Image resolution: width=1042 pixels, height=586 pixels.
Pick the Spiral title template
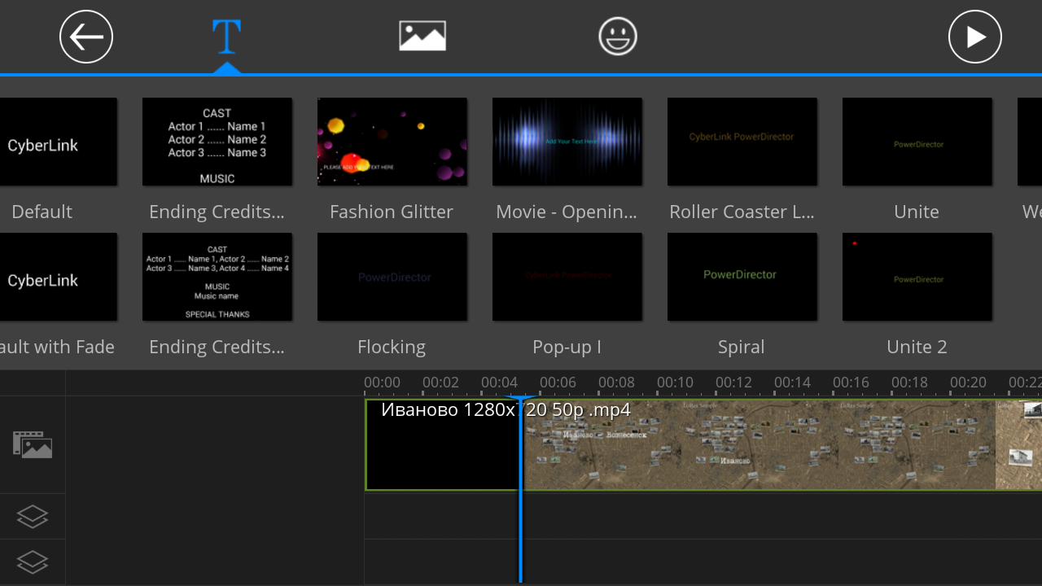point(742,278)
